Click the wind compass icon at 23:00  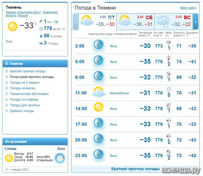[x=168, y=152]
